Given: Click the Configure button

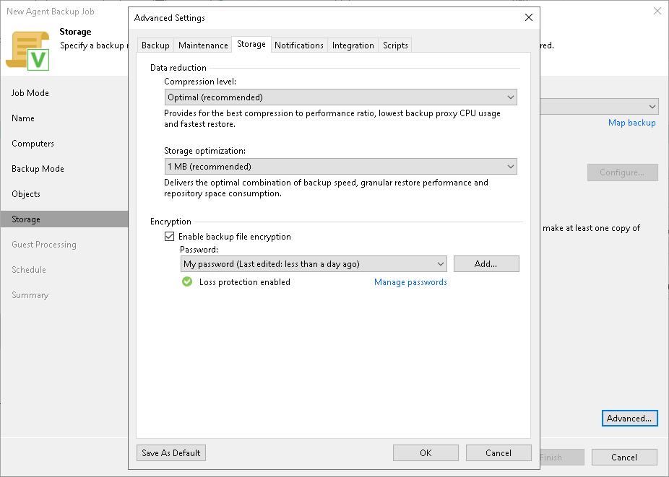Looking at the screenshot, I should pyautogui.click(x=622, y=172).
